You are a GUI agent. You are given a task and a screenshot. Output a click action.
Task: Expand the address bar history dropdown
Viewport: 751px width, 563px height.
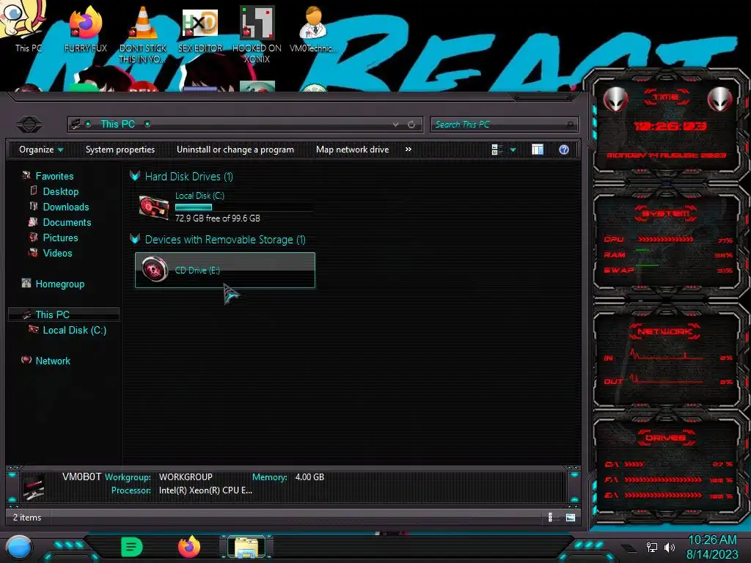click(395, 125)
